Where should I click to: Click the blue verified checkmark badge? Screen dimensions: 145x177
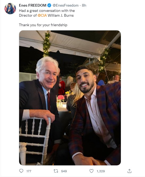(x=49, y=5)
